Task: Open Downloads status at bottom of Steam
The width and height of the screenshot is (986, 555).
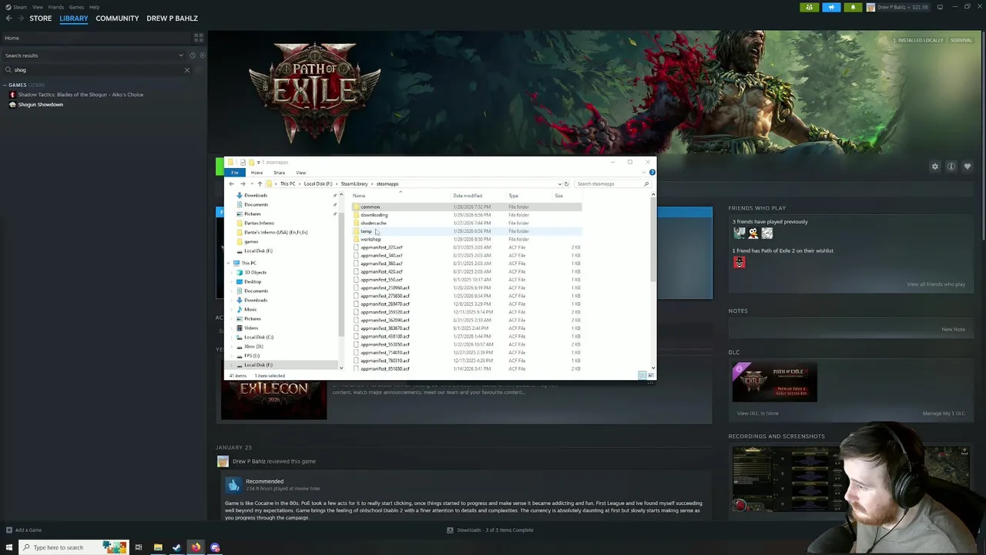Action: (490, 530)
